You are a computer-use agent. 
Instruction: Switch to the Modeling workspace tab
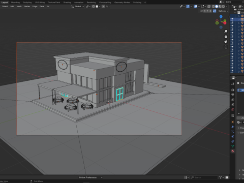coord(15,3)
